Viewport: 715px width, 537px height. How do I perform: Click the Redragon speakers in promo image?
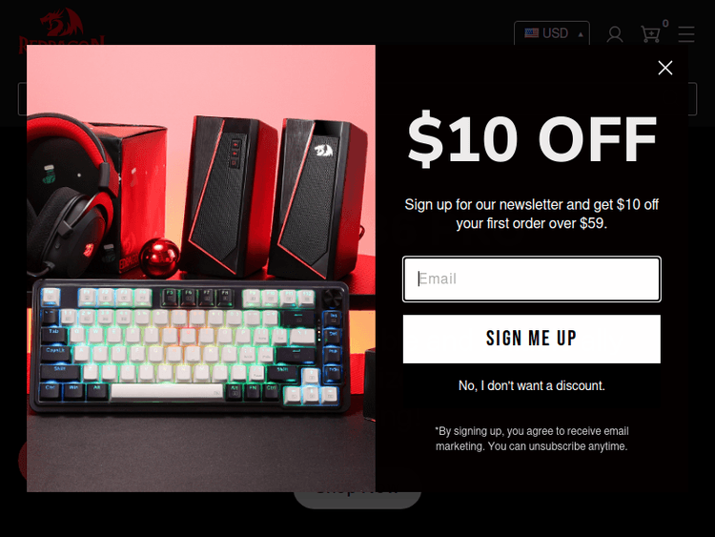click(x=274, y=196)
